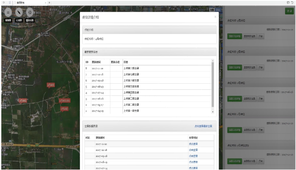
Task: Open the round menu icon with two lines
Action: click(8, 13)
